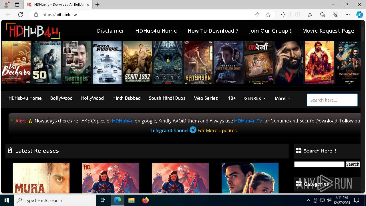The width and height of the screenshot is (366, 206).
Task: Toggle the Split screen icon
Action: pyautogui.click(x=297, y=15)
